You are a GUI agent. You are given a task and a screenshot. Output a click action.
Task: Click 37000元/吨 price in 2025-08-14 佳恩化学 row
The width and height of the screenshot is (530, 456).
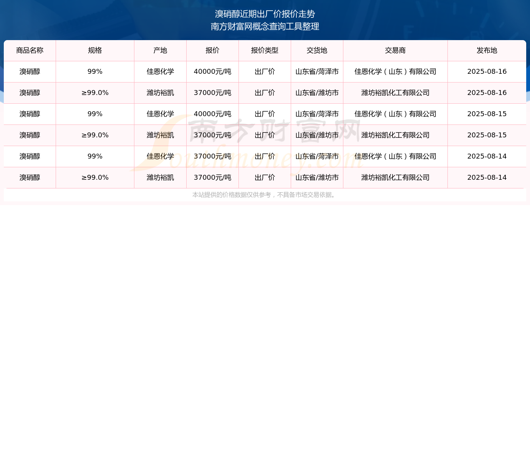pyautogui.click(x=213, y=157)
